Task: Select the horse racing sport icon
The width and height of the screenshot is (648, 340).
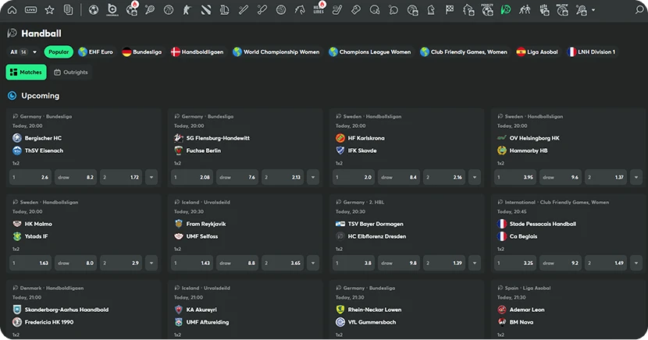Action: (301, 10)
